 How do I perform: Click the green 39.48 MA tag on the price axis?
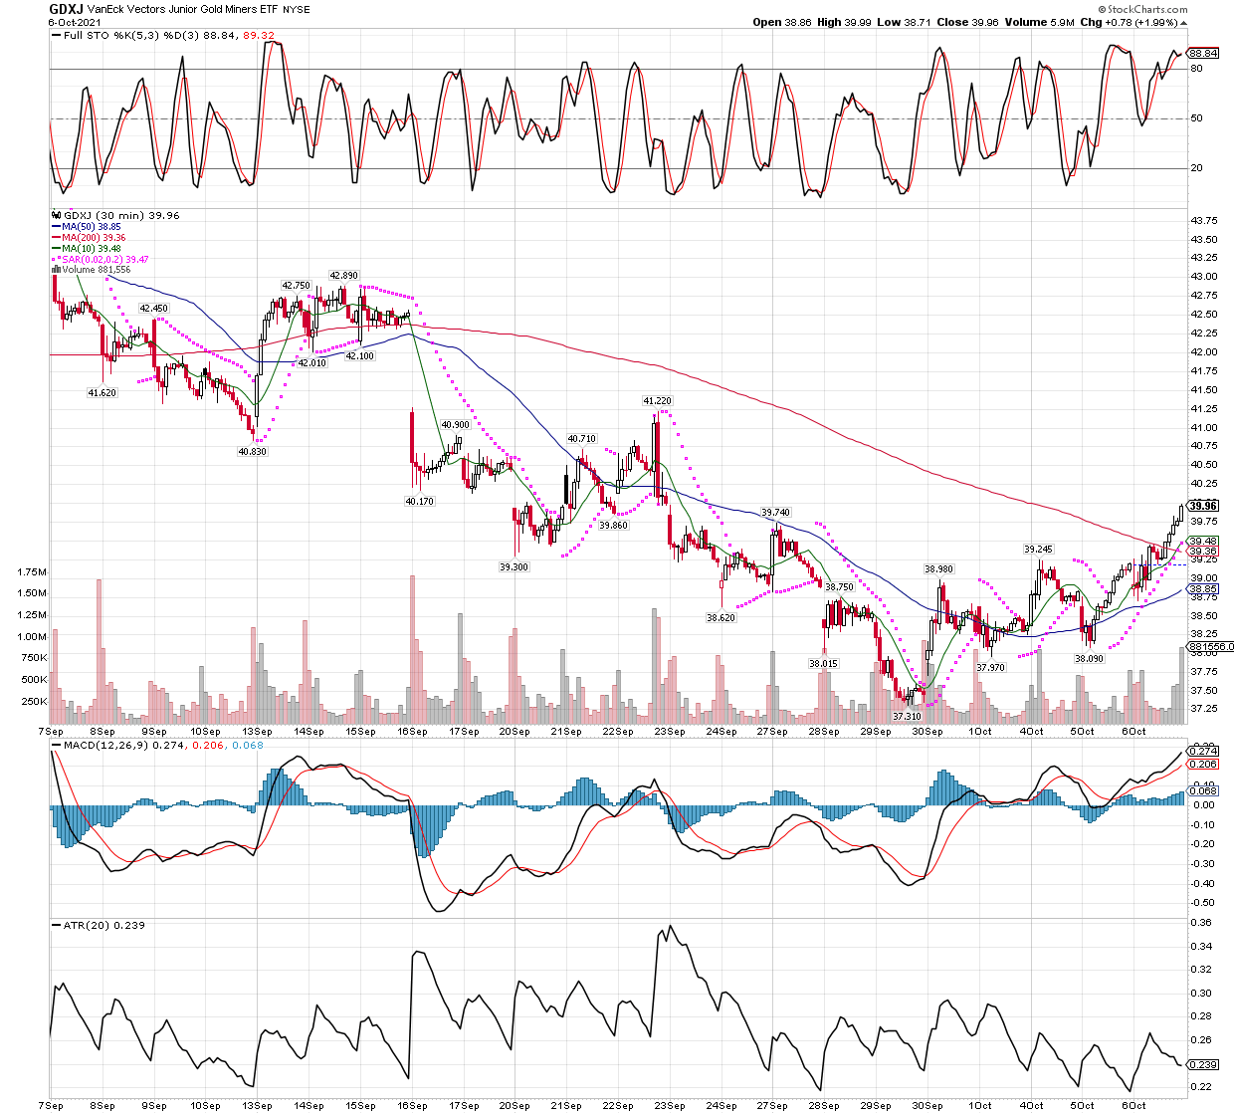tap(1203, 542)
